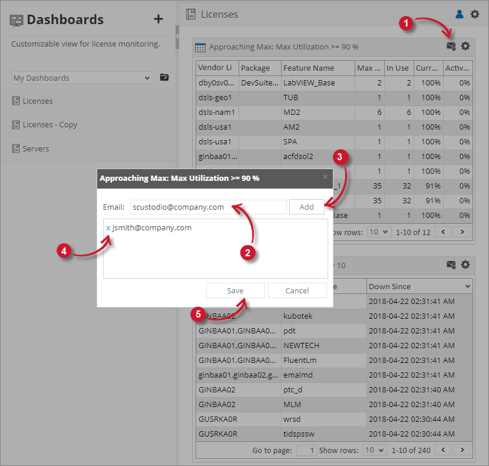Click the Dashboards heading icon

pyautogui.click(x=16, y=20)
